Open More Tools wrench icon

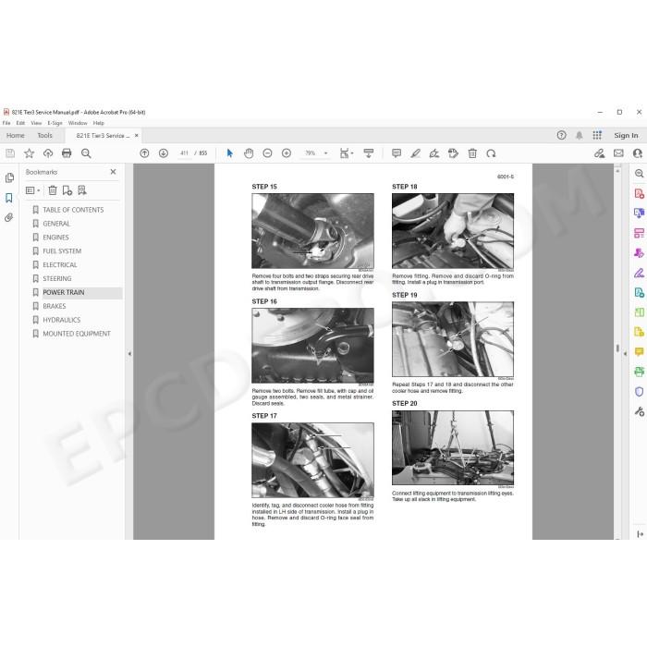pyautogui.click(x=640, y=411)
